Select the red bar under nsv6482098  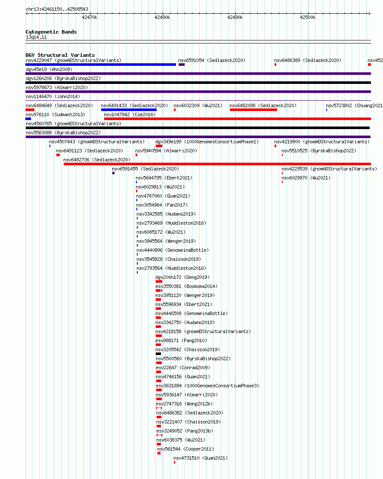tap(253, 110)
